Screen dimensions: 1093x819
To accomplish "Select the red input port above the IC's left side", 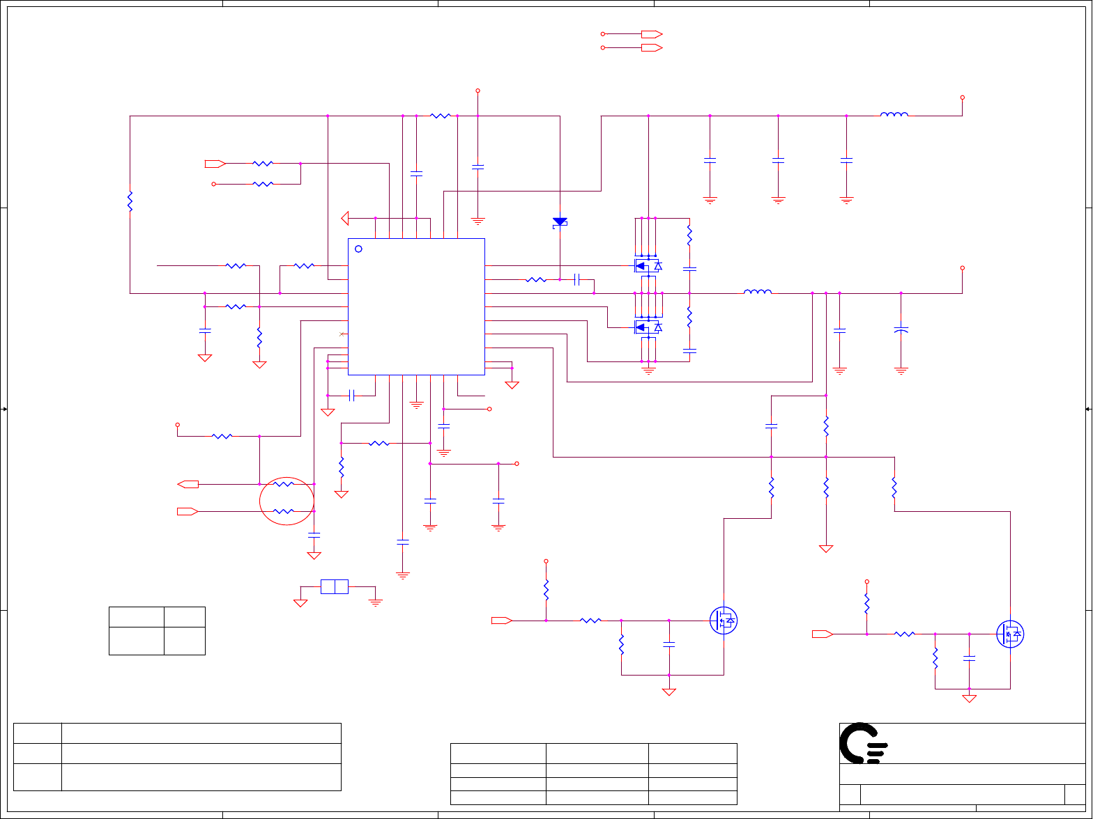I will coord(215,164).
